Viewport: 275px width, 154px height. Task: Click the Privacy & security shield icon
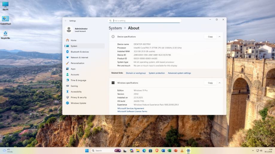[x=68, y=97]
